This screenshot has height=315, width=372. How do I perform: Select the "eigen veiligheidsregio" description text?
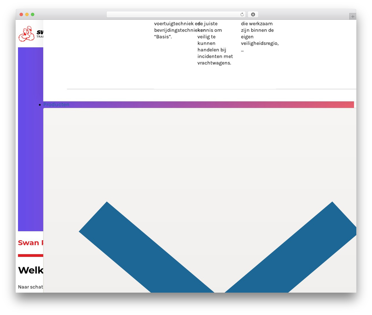click(260, 37)
